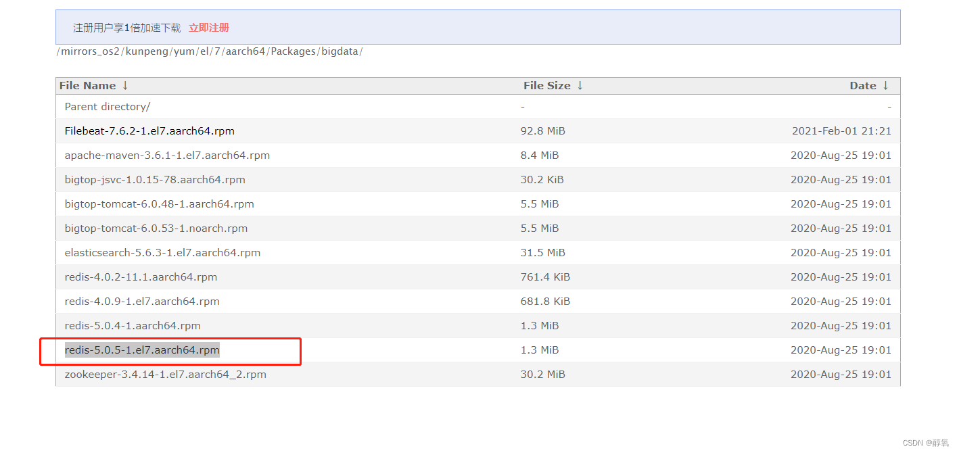Screen dimensions: 959x453
Task: Click the Date sort arrow
Action: 886,86
